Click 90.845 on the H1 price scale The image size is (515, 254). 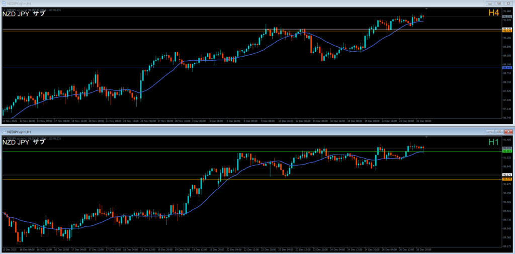[x=507, y=166]
